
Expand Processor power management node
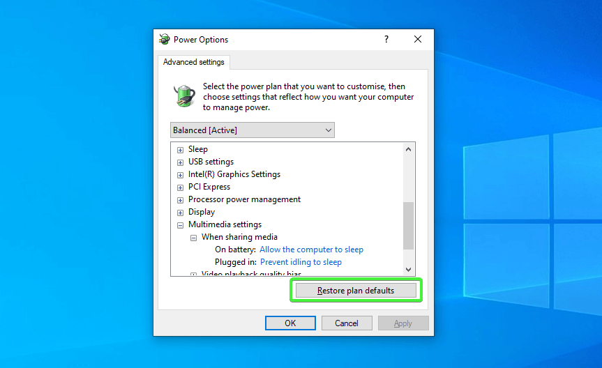(x=180, y=200)
